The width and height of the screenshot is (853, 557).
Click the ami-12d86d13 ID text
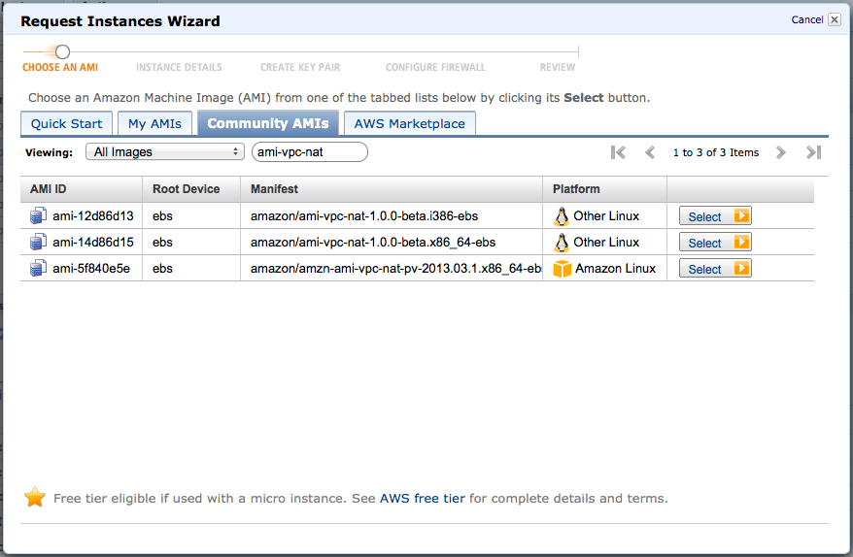93,216
